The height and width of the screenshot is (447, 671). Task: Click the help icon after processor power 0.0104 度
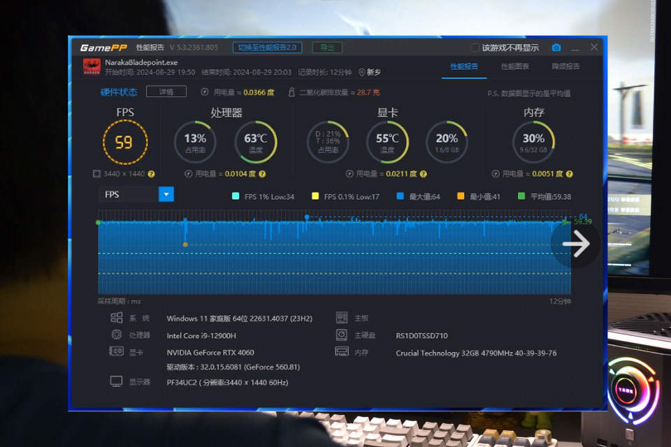click(x=262, y=174)
